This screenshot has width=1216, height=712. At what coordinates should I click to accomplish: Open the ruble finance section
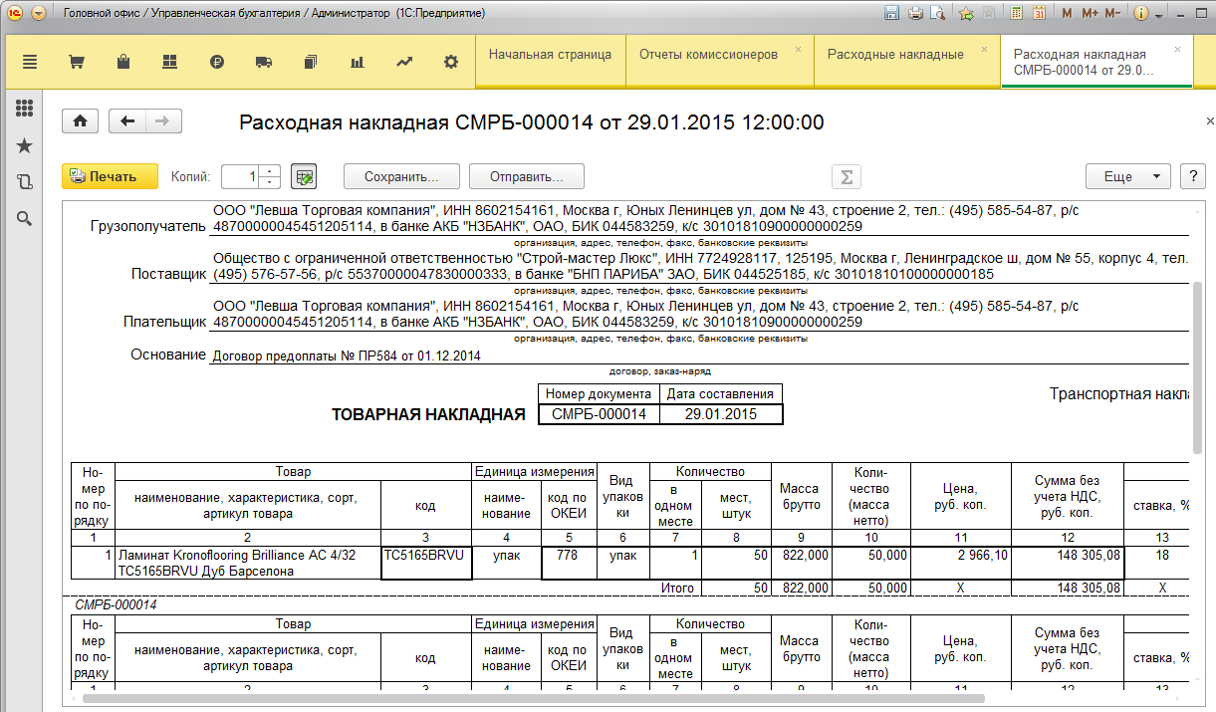click(x=217, y=62)
